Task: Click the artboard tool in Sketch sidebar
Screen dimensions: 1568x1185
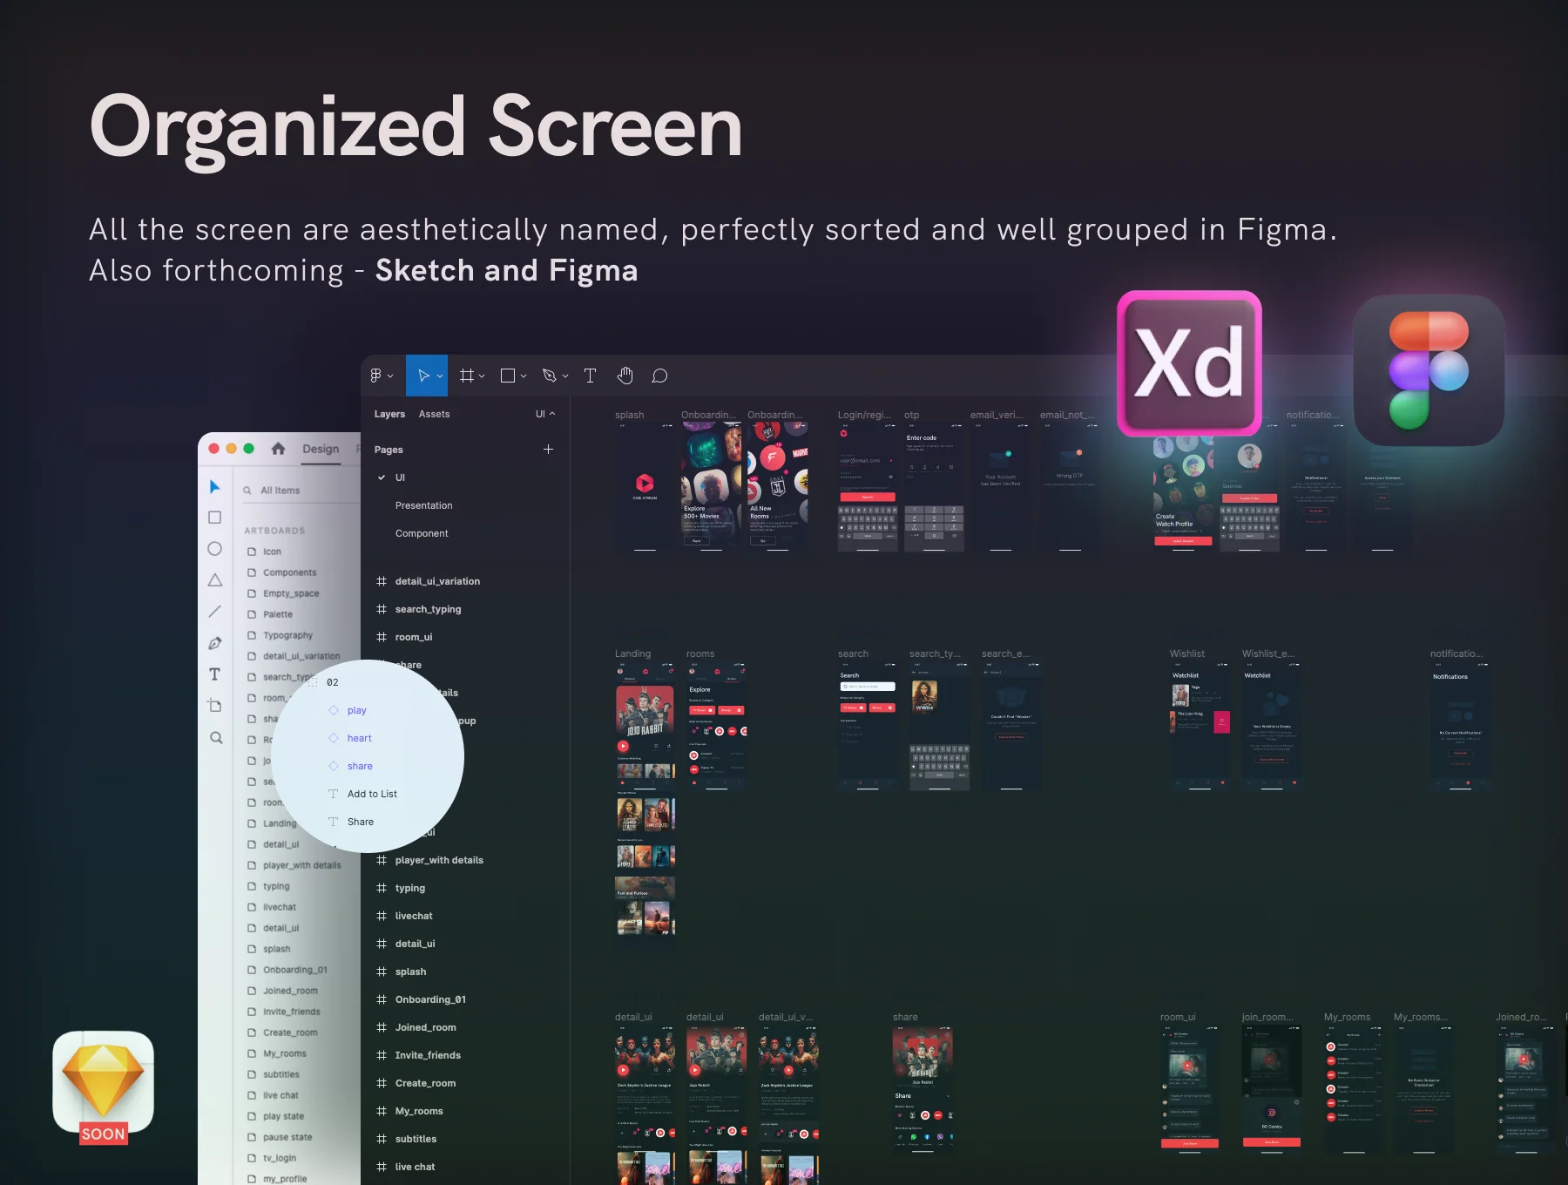Action: click(x=214, y=706)
